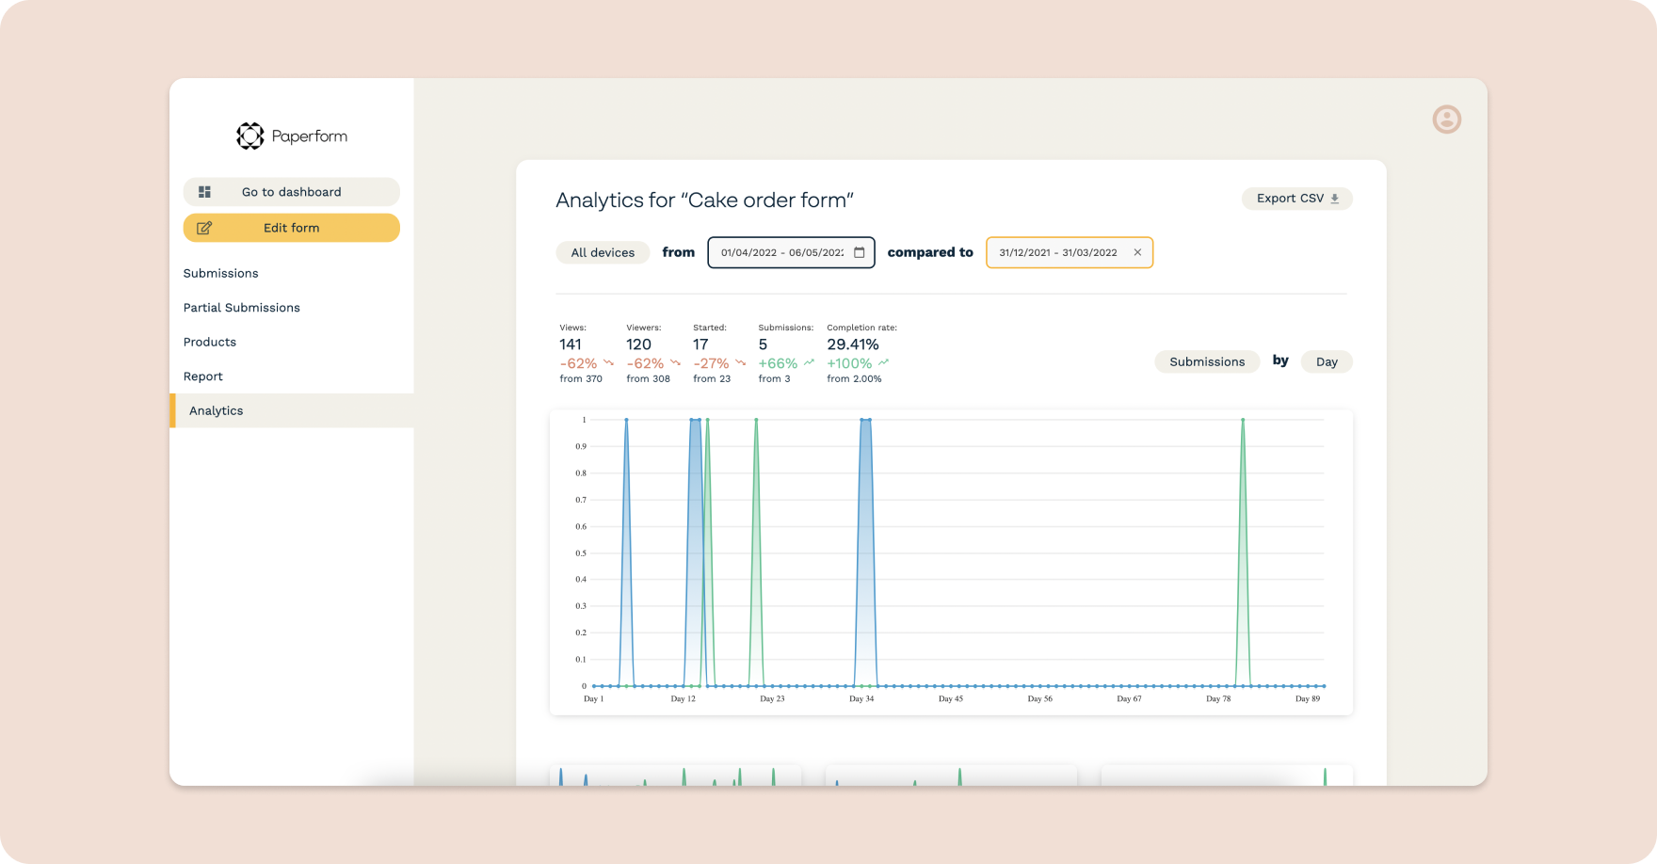Viewport: 1657px width, 864px height.
Task: Click the Edit form button
Action: click(x=291, y=228)
